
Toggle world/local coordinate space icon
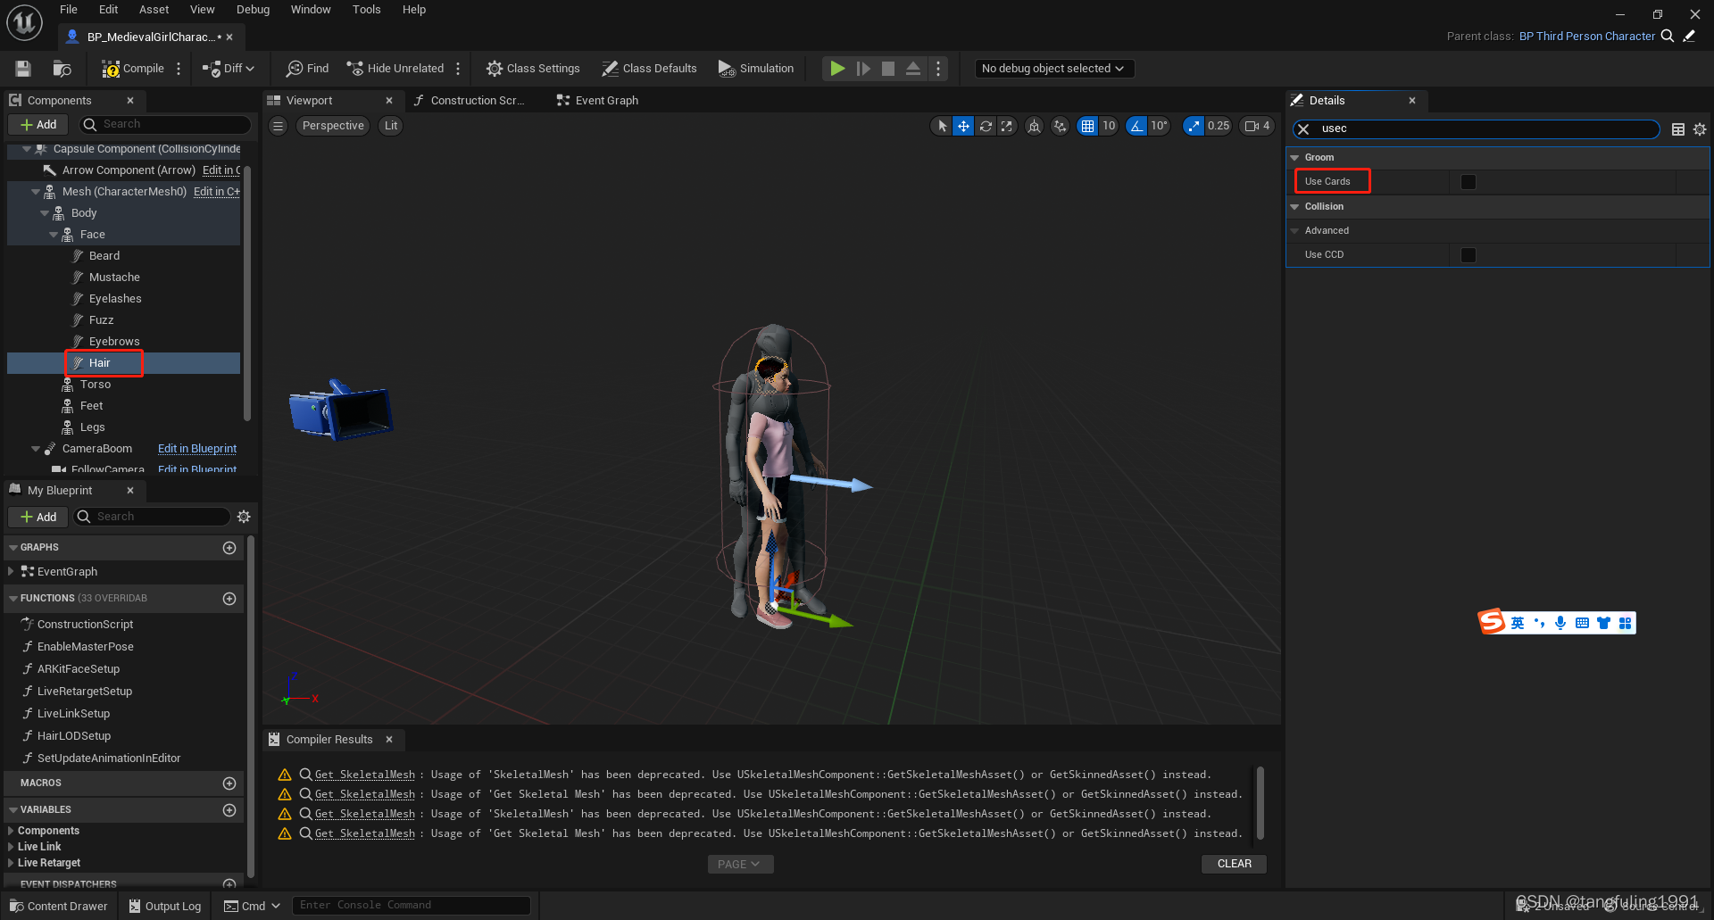coord(1034,126)
